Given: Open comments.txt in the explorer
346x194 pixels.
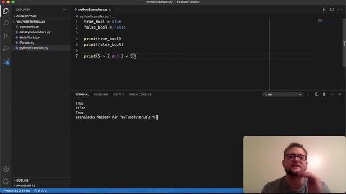Looking at the screenshot, I should click(x=30, y=27).
